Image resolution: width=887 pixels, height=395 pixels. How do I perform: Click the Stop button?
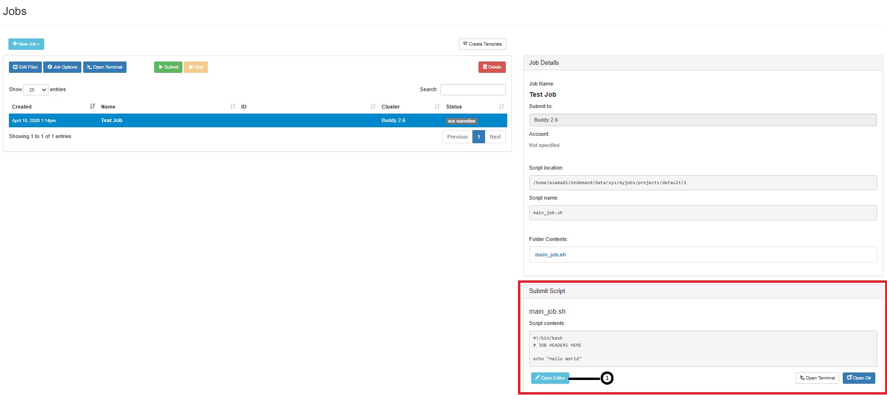(x=196, y=67)
